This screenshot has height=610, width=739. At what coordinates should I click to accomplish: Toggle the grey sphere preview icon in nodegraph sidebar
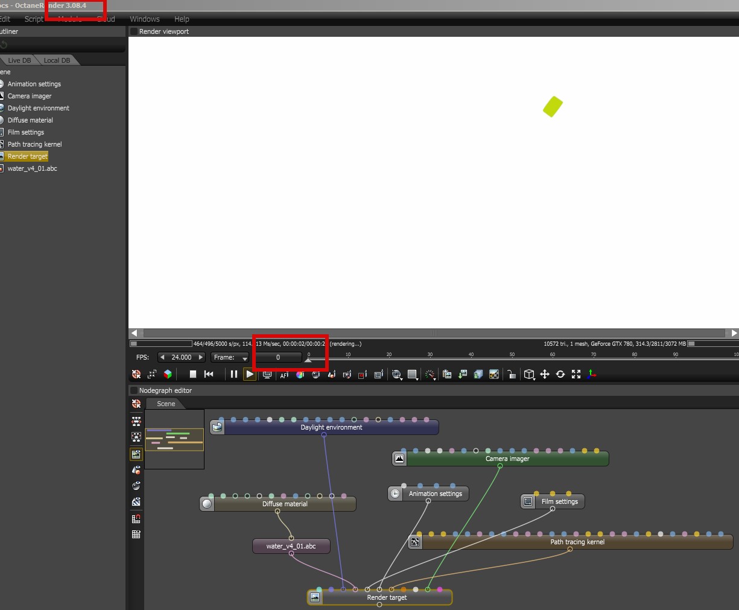(136, 486)
